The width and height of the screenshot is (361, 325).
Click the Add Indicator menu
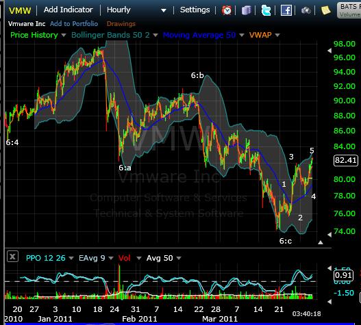tap(68, 10)
